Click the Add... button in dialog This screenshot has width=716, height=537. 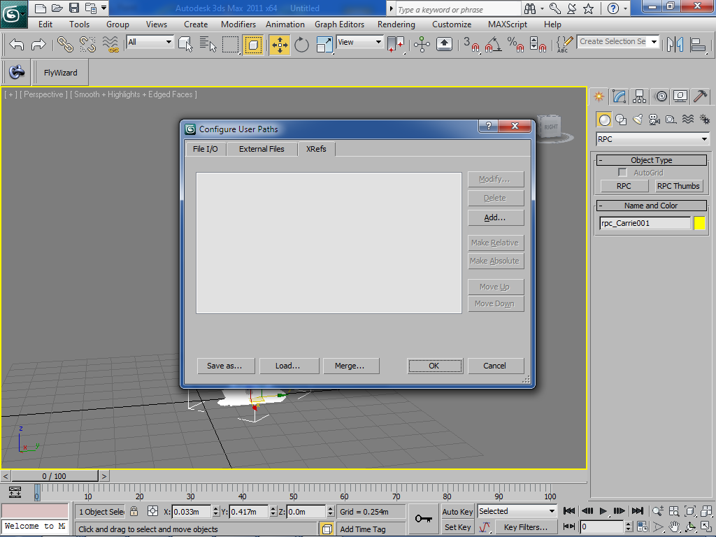(x=496, y=218)
